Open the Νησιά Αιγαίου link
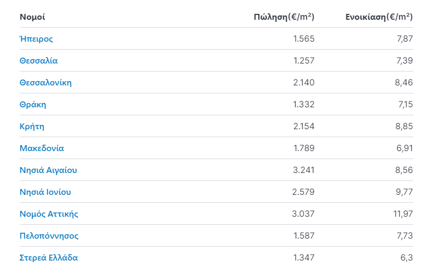 (48, 170)
